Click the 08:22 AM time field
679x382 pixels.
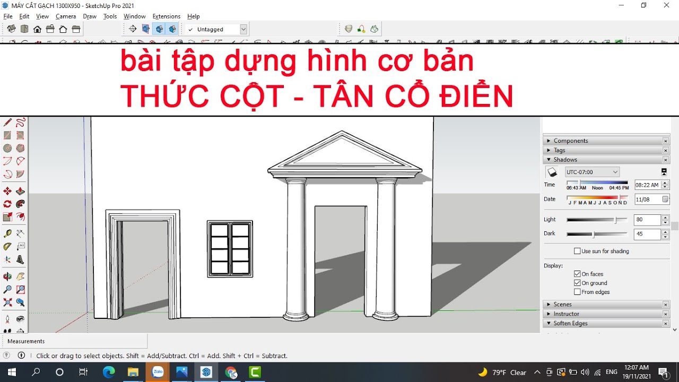pos(647,185)
